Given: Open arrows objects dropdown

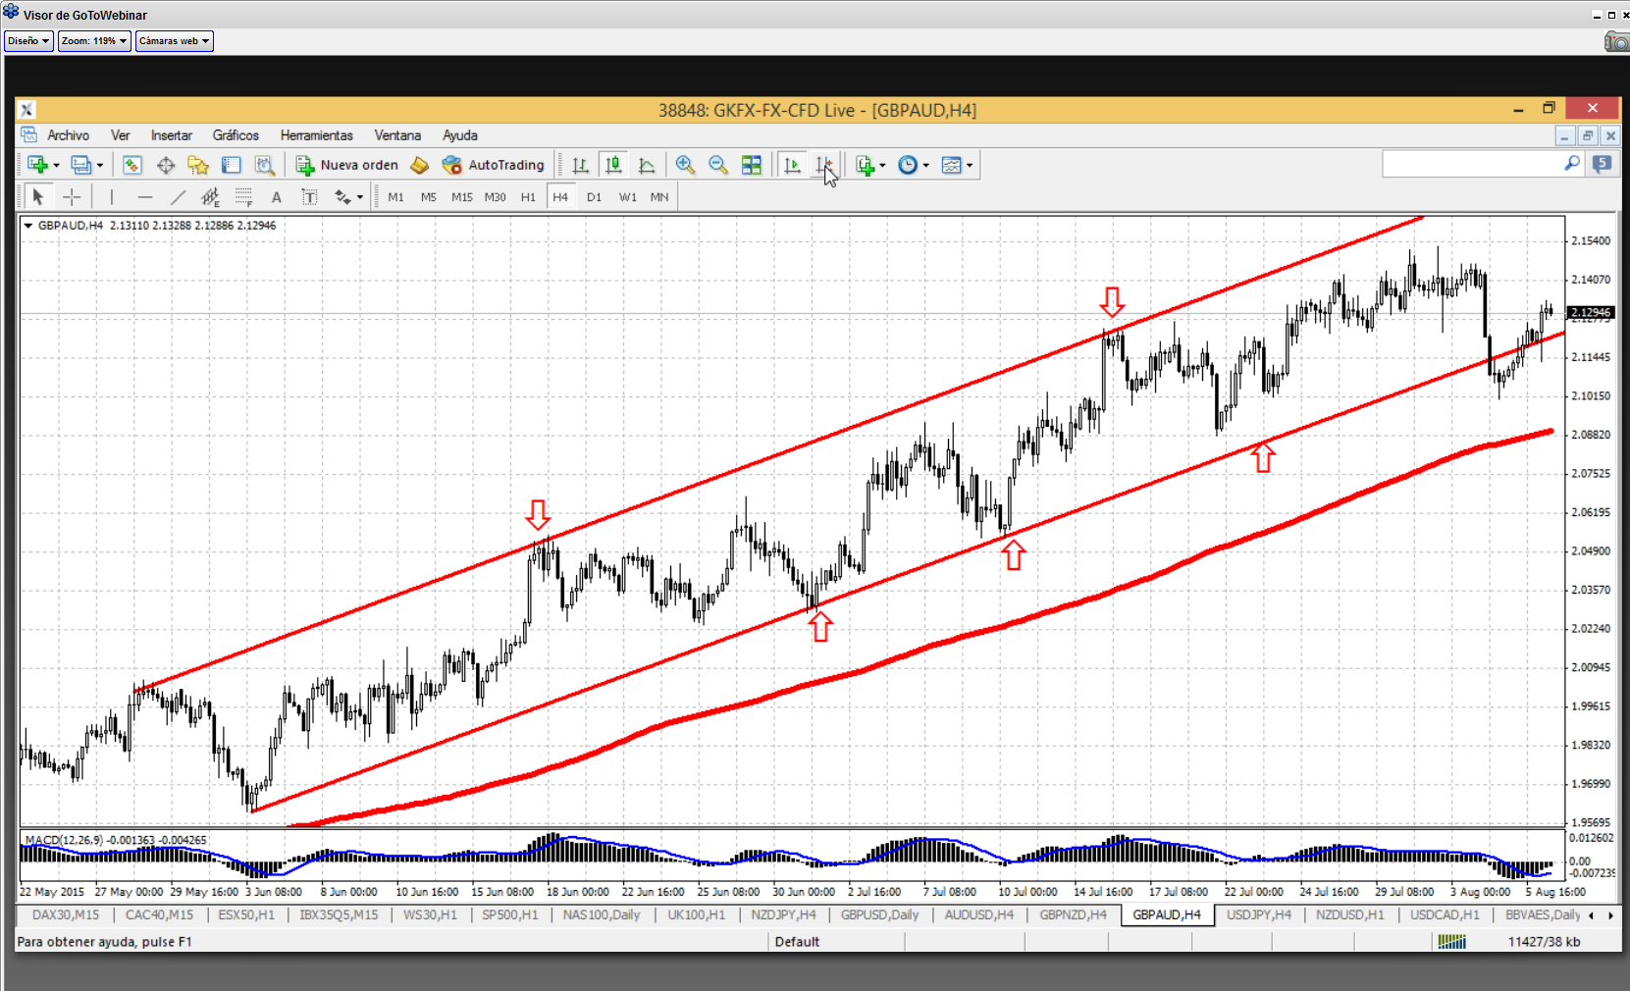Looking at the screenshot, I should tap(348, 197).
